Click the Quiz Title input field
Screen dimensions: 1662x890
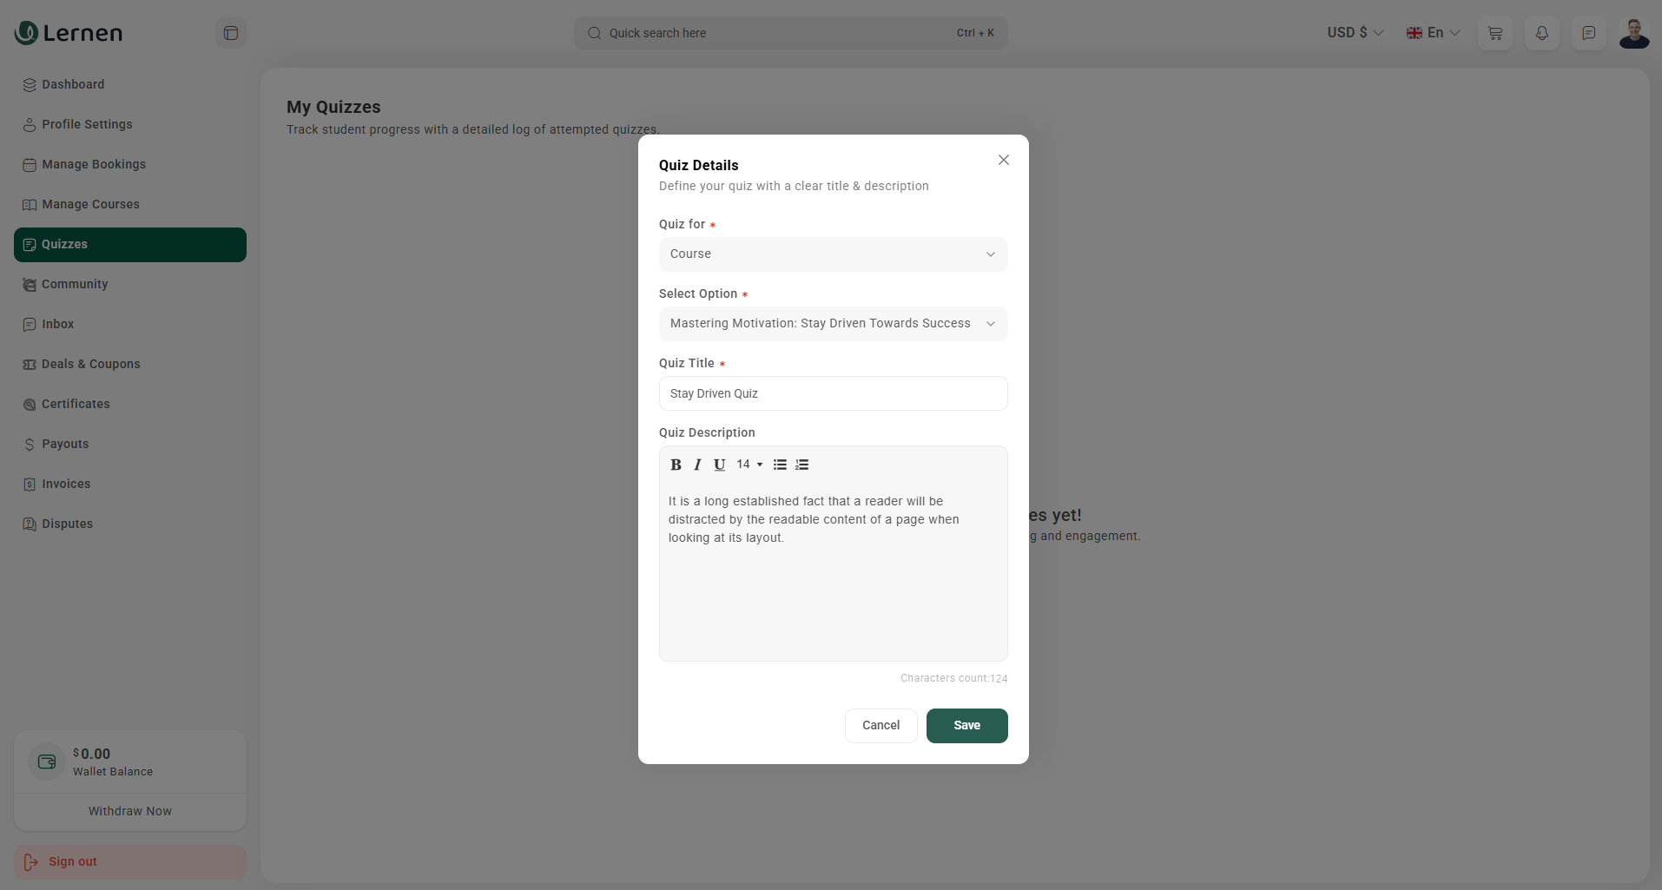833,393
